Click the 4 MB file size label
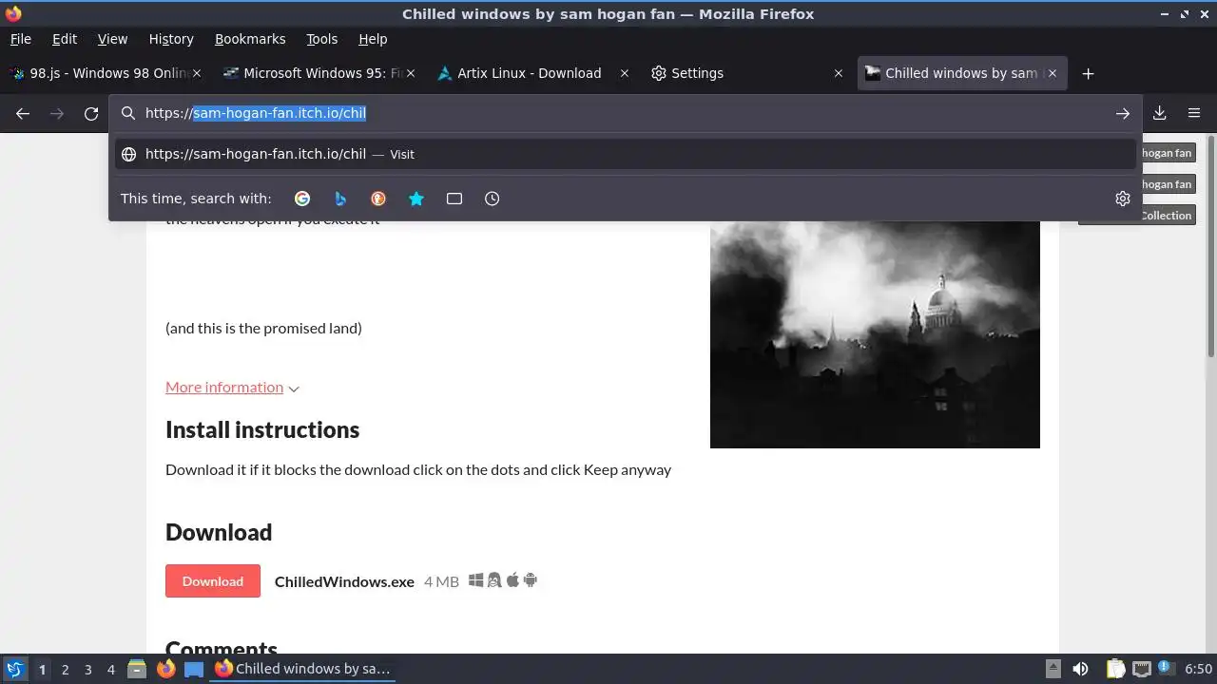The height and width of the screenshot is (684, 1217). [441, 581]
